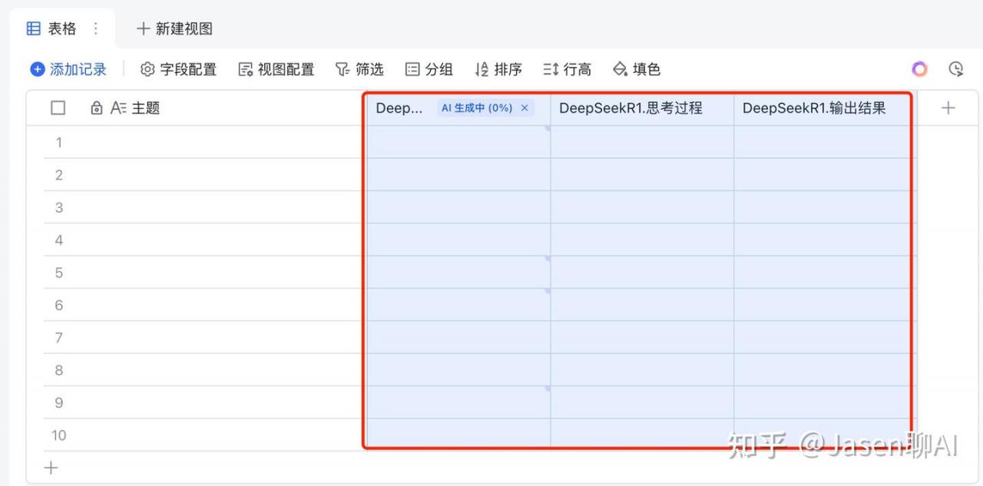Tick the select-all checkbox in the header
The height and width of the screenshot is (486, 983).
(x=58, y=108)
